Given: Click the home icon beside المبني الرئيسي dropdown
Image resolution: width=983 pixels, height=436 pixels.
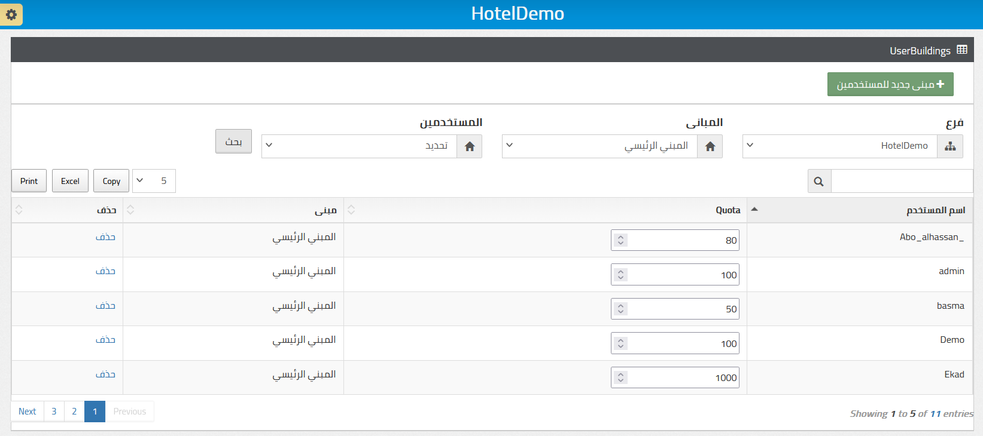Looking at the screenshot, I should click(x=710, y=146).
